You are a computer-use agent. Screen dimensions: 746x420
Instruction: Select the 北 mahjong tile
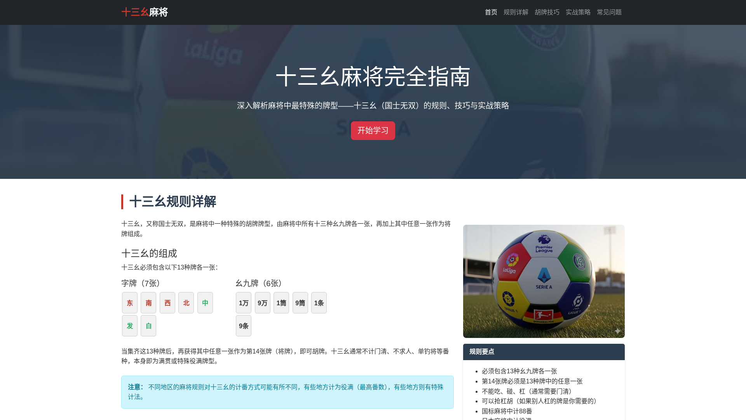(x=186, y=303)
